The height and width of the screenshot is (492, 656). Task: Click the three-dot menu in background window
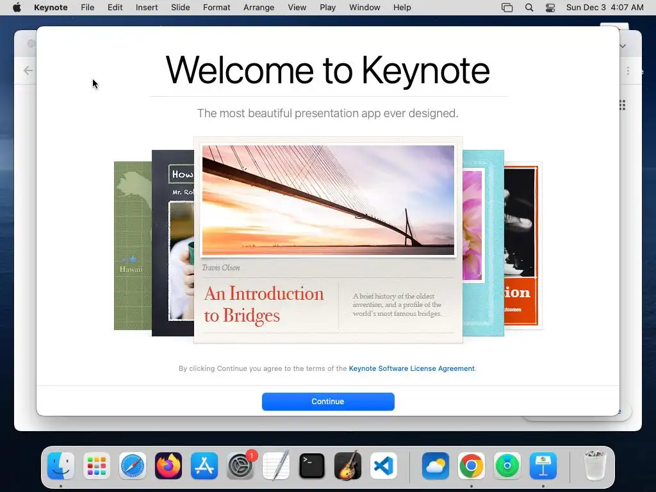(x=628, y=70)
